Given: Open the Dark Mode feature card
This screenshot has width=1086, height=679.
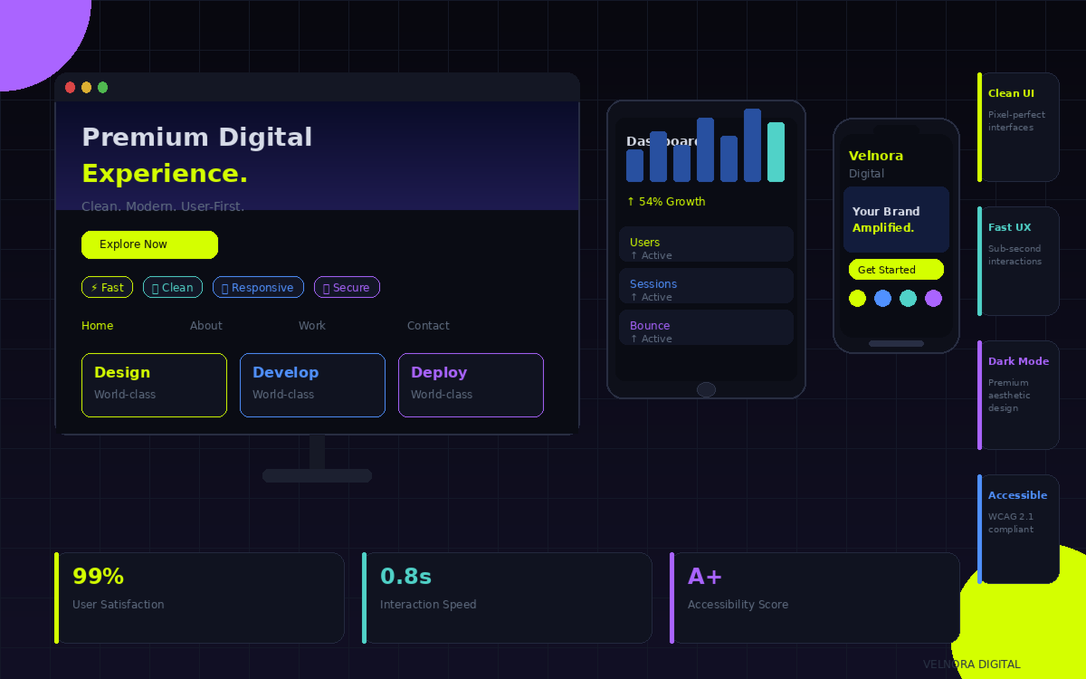Looking at the screenshot, I should 1018,395.
